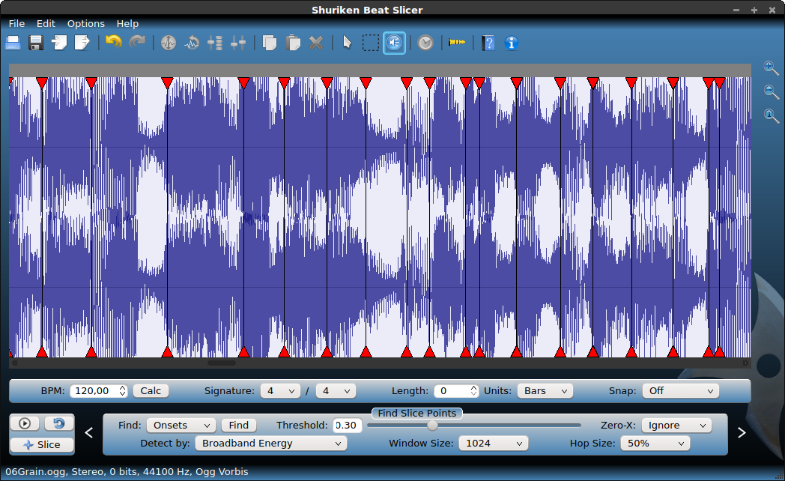Click the Delete X icon in toolbar
The width and height of the screenshot is (785, 481).
pyautogui.click(x=316, y=43)
